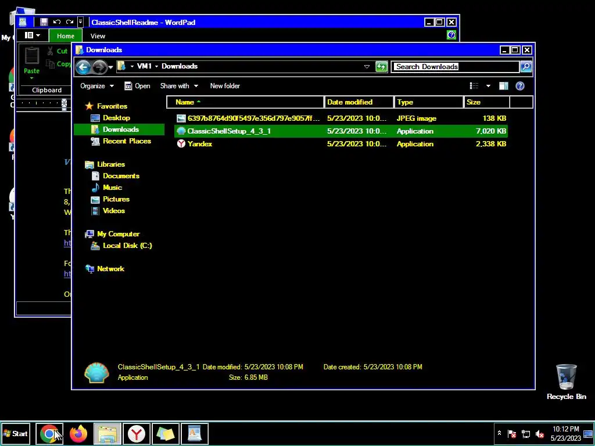Image resolution: width=595 pixels, height=446 pixels.
Task: Open the WordPad file menu button
Action: tap(33, 35)
